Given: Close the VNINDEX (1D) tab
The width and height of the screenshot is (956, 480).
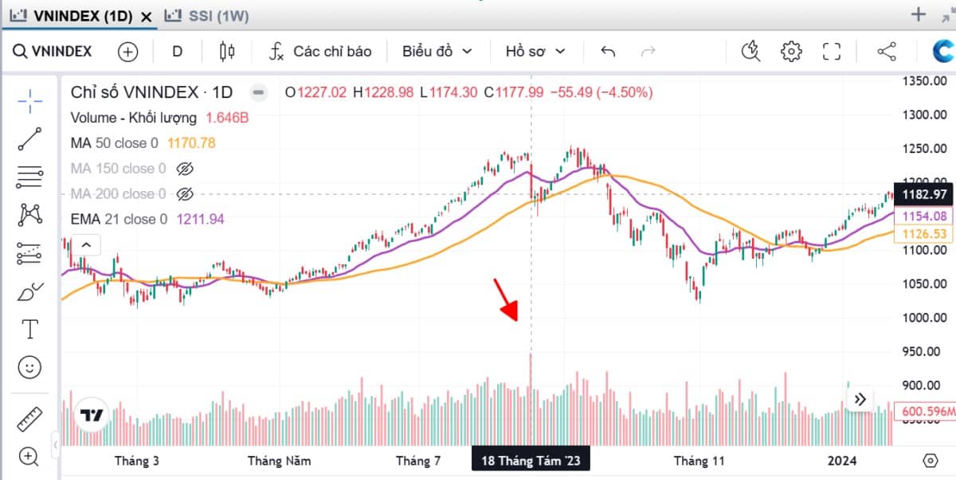Looking at the screenshot, I should tap(145, 16).
